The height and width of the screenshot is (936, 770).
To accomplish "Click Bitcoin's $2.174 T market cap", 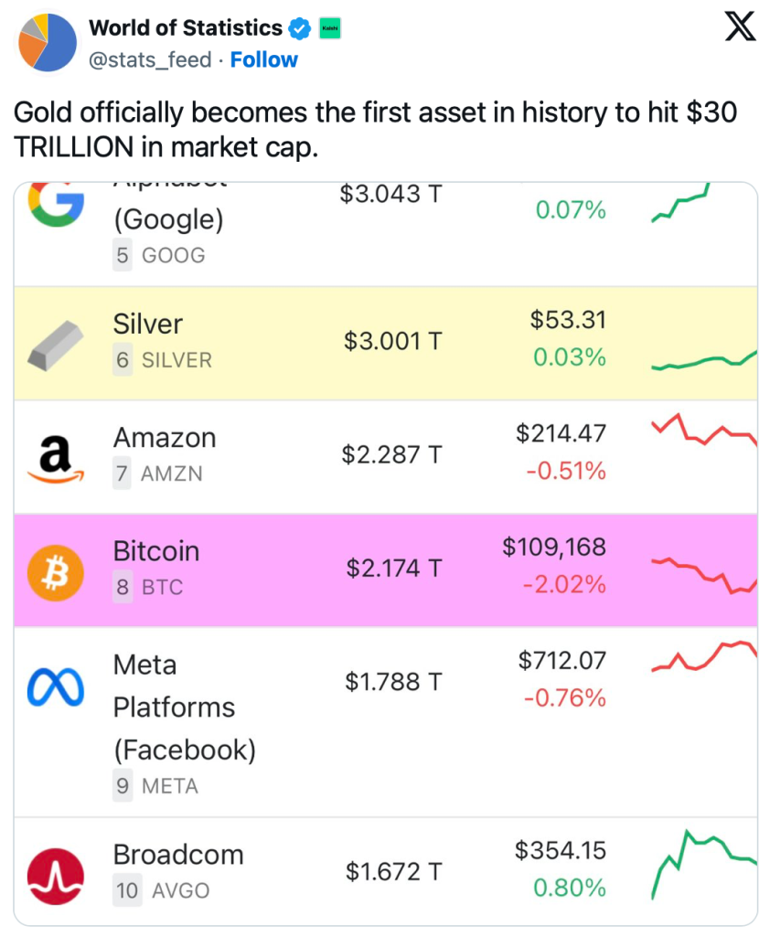I will click(393, 569).
